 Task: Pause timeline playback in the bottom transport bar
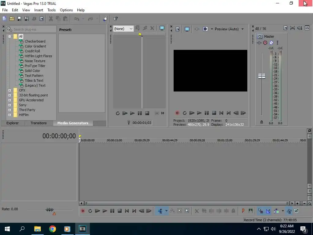coord(112,211)
